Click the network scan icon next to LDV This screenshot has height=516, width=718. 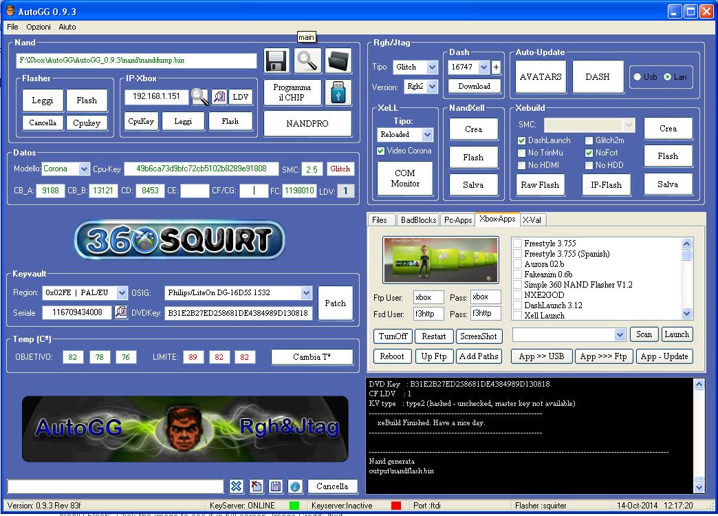pos(220,97)
